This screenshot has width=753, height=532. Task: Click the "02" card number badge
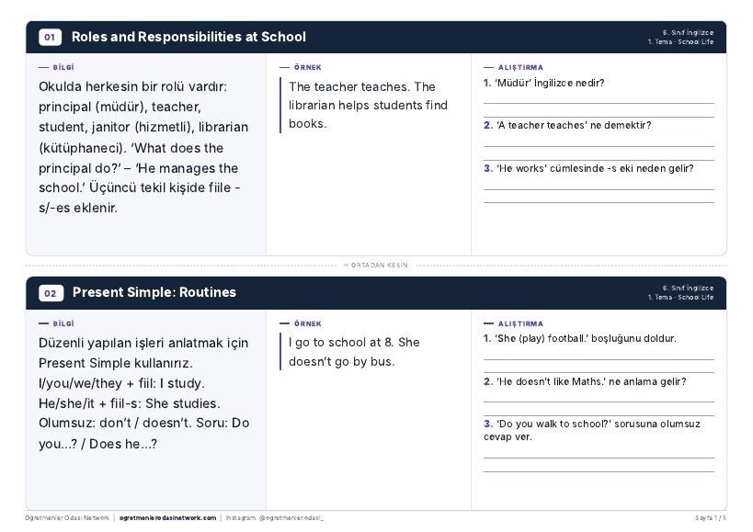tap(51, 293)
